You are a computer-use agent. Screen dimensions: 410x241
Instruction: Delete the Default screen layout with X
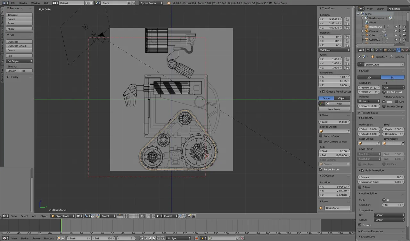(x=91, y=3)
